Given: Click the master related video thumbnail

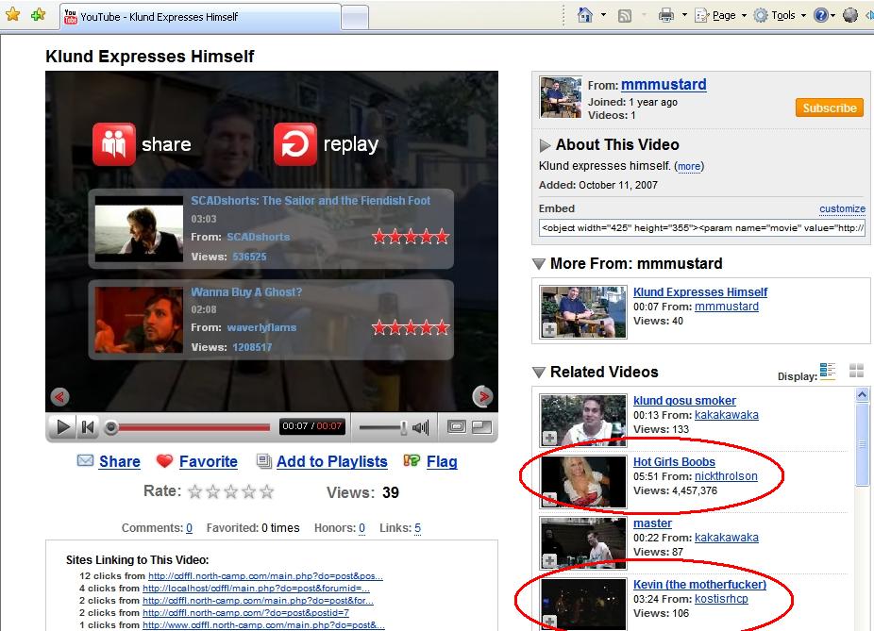Looking at the screenshot, I should pos(583,543).
